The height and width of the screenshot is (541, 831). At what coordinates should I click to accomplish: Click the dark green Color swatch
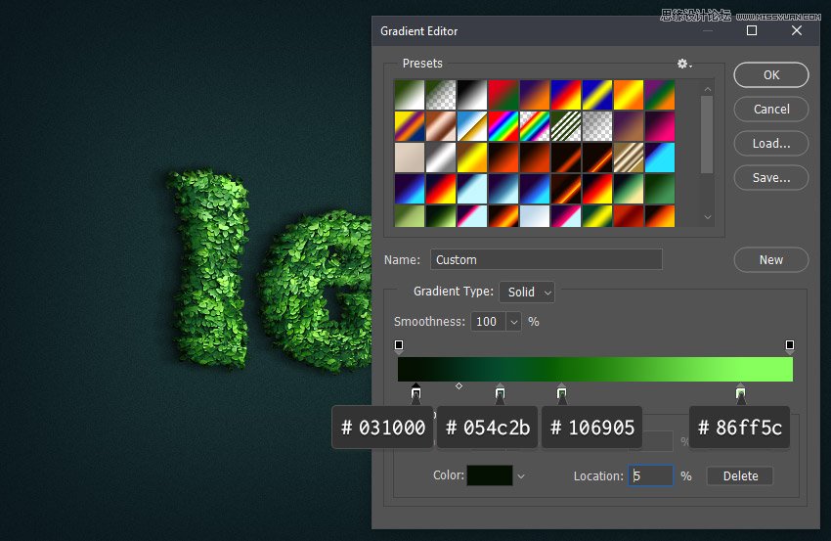489,476
